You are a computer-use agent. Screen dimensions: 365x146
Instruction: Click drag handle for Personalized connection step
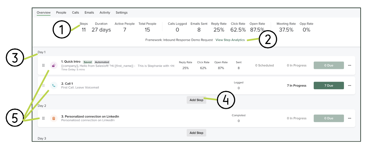click(44, 118)
